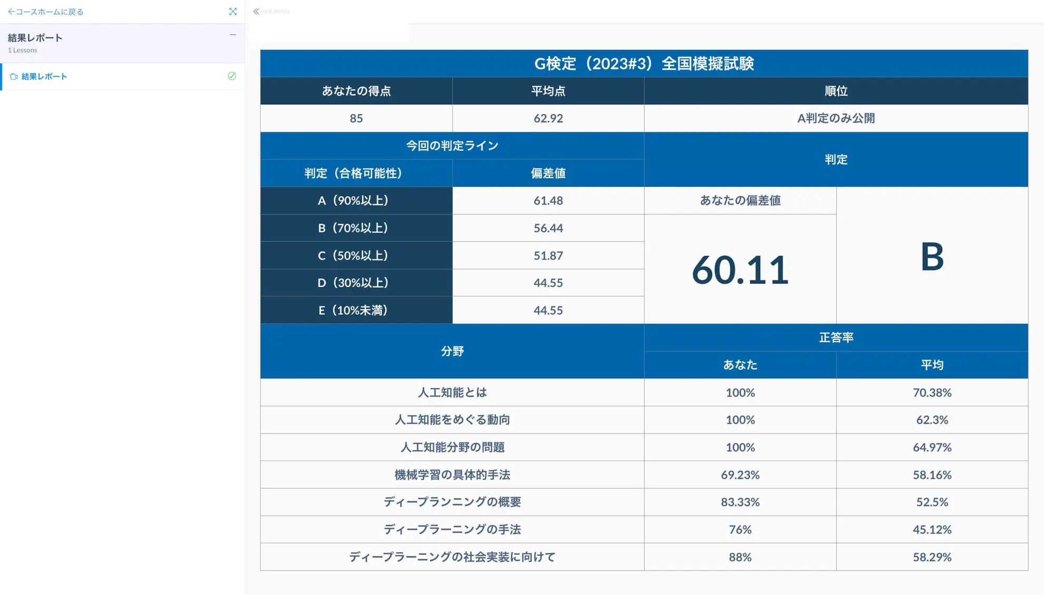
Task: Select the E（10%未満）row label
Action: pos(356,310)
